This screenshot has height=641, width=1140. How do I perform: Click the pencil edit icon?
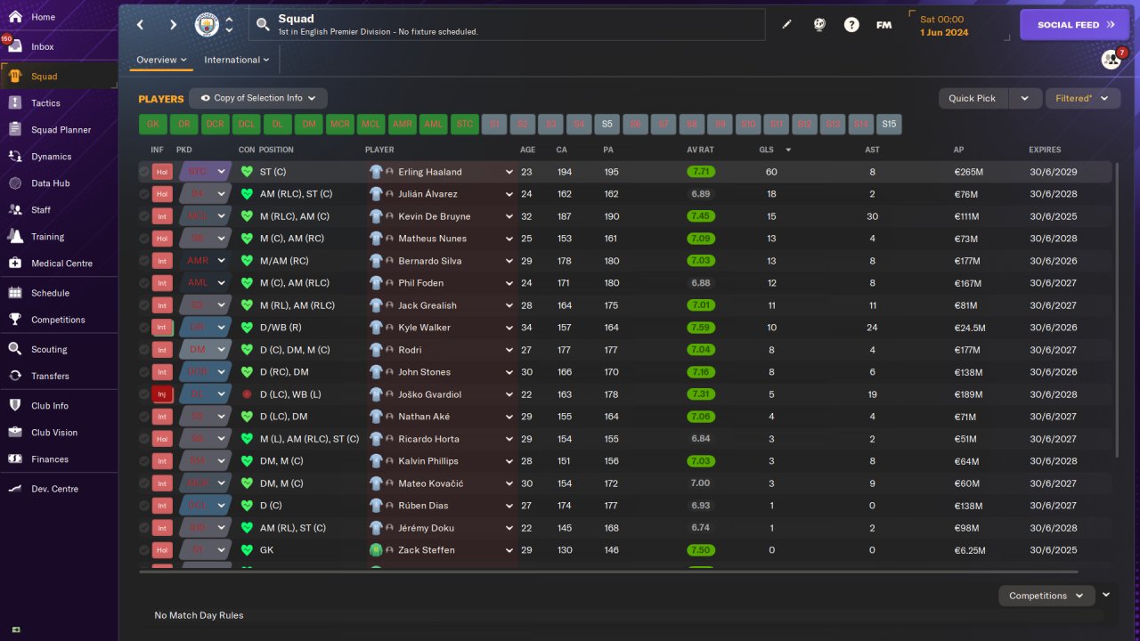pyautogui.click(x=786, y=25)
